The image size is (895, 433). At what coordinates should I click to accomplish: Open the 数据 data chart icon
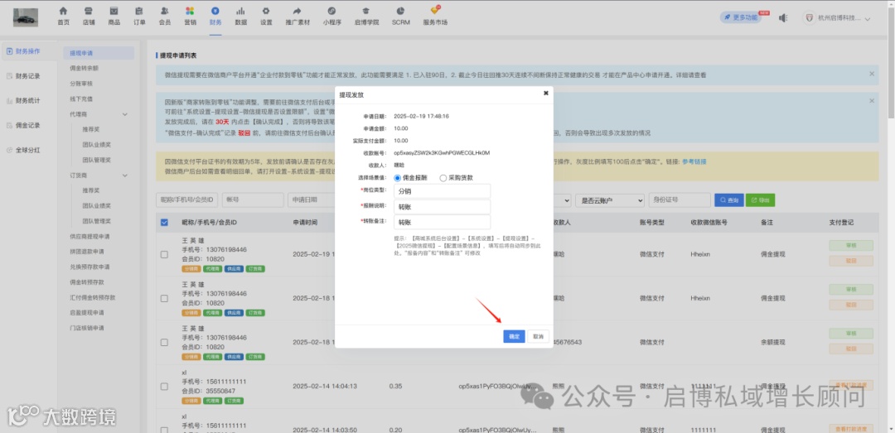[241, 11]
